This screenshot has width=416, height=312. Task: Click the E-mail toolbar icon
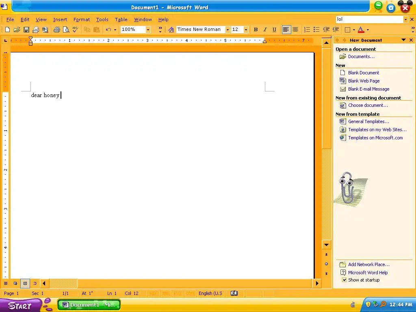(36, 29)
